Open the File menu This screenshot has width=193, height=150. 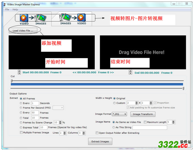[x=7, y=9]
